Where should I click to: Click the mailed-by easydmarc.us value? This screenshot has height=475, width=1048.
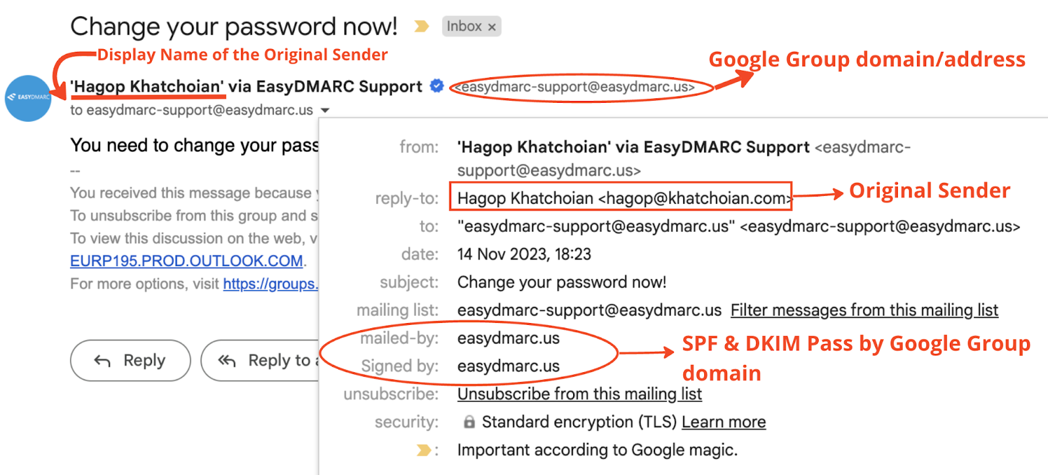[x=508, y=338]
